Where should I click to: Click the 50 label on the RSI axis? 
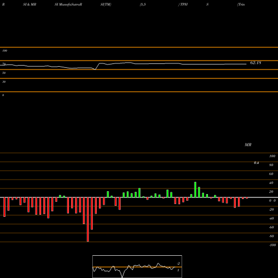click(4, 73)
